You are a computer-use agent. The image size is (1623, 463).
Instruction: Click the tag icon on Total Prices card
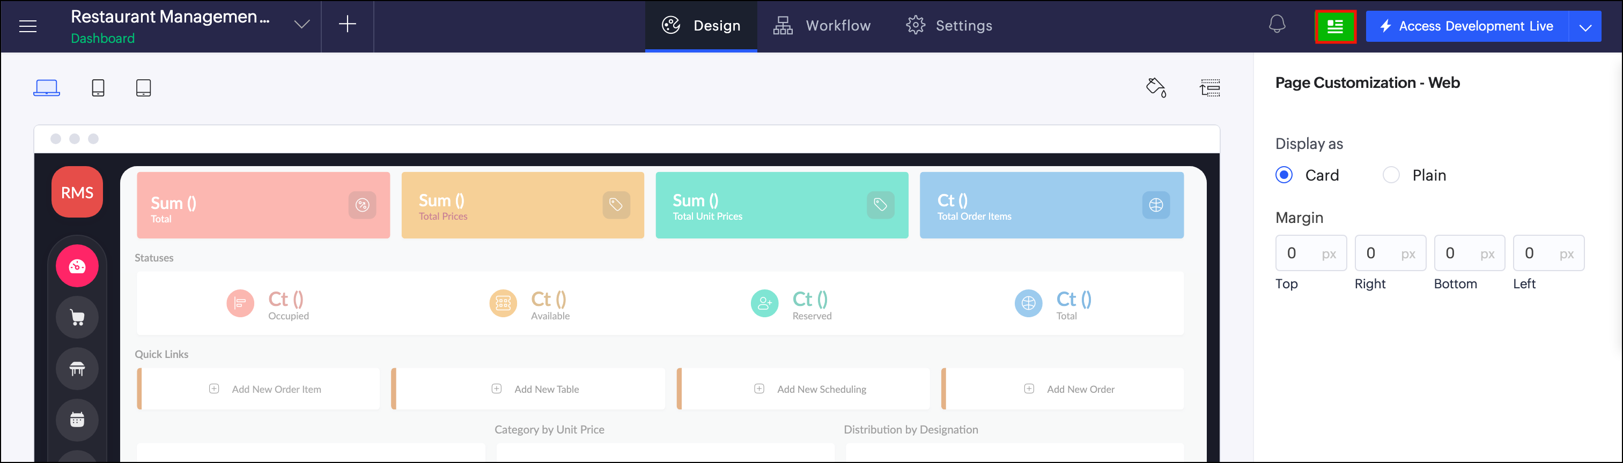616,205
